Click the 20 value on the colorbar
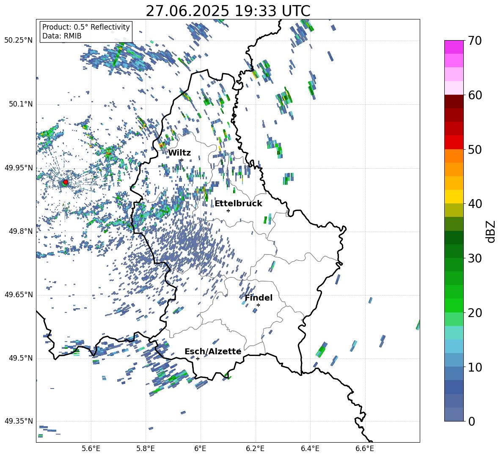The image size is (501, 457). click(x=475, y=313)
